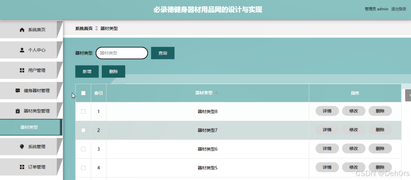Image resolution: width=411 pixels, height=180 pixels.
Task: Click the gray collapse arrow tab at right edge
Action: coord(408,95)
